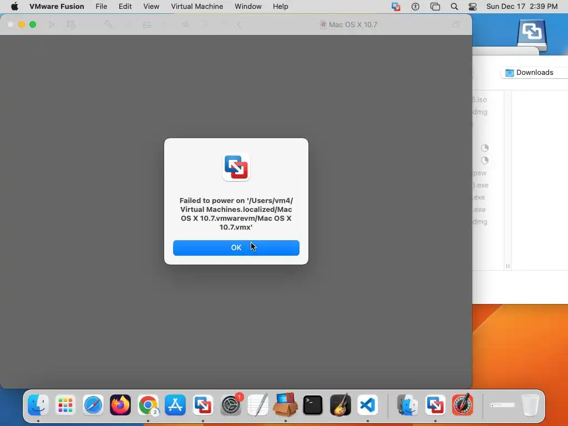568x426 pixels.
Task: Launch Firefox from the Dock
Action: pyautogui.click(x=120, y=404)
